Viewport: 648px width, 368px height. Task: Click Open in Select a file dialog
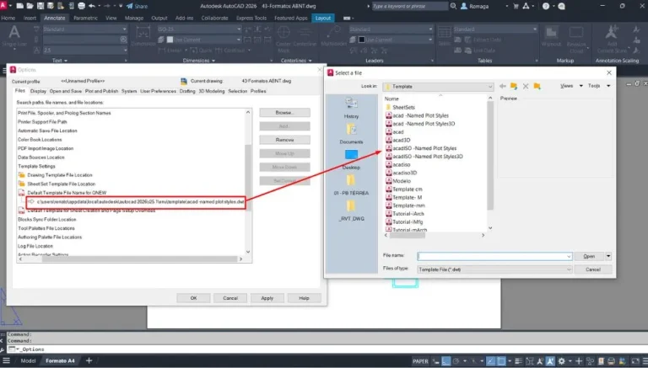pos(589,256)
